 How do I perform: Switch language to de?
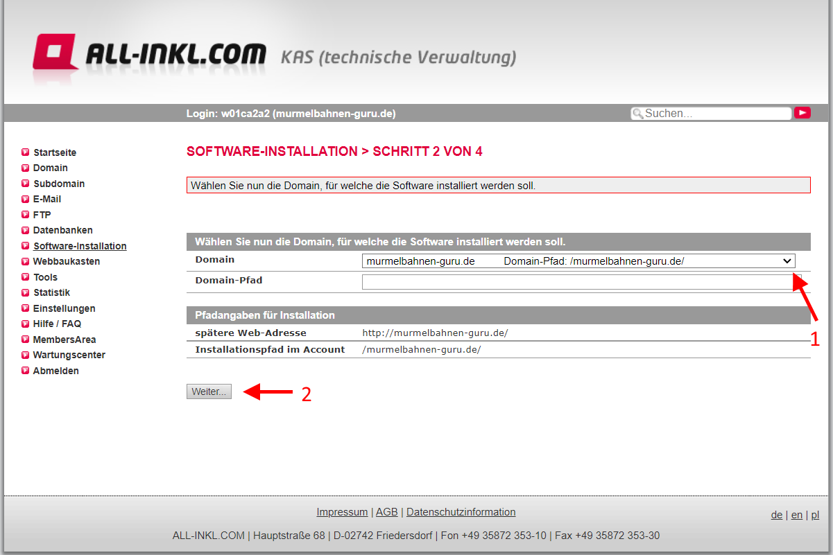[x=777, y=515]
